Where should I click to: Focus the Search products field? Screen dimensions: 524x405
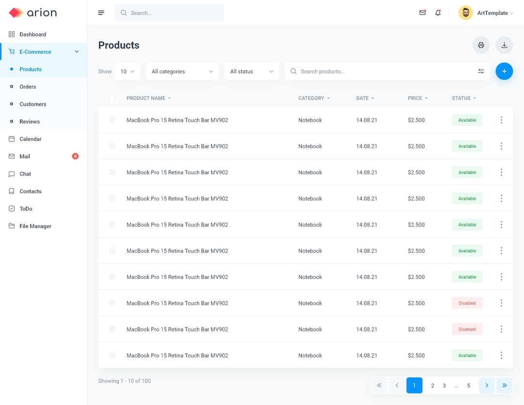click(387, 71)
